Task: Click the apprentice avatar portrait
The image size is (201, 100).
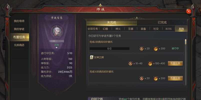Action: pyautogui.click(x=57, y=31)
